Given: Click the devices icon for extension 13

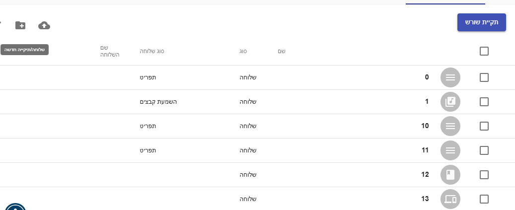Looking at the screenshot, I should coord(450,199).
